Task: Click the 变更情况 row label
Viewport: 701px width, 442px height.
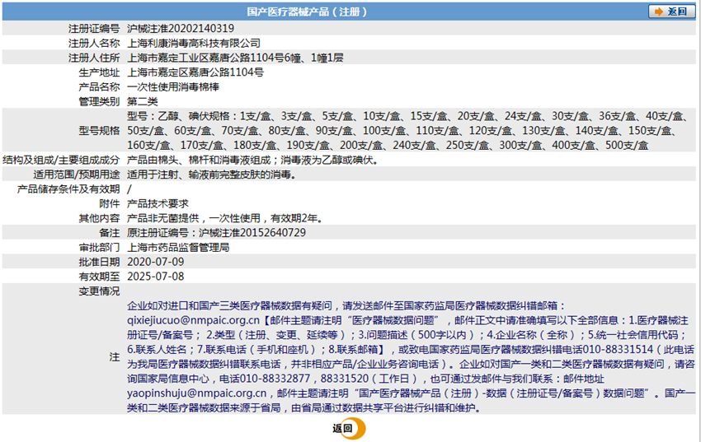Action: point(99,291)
